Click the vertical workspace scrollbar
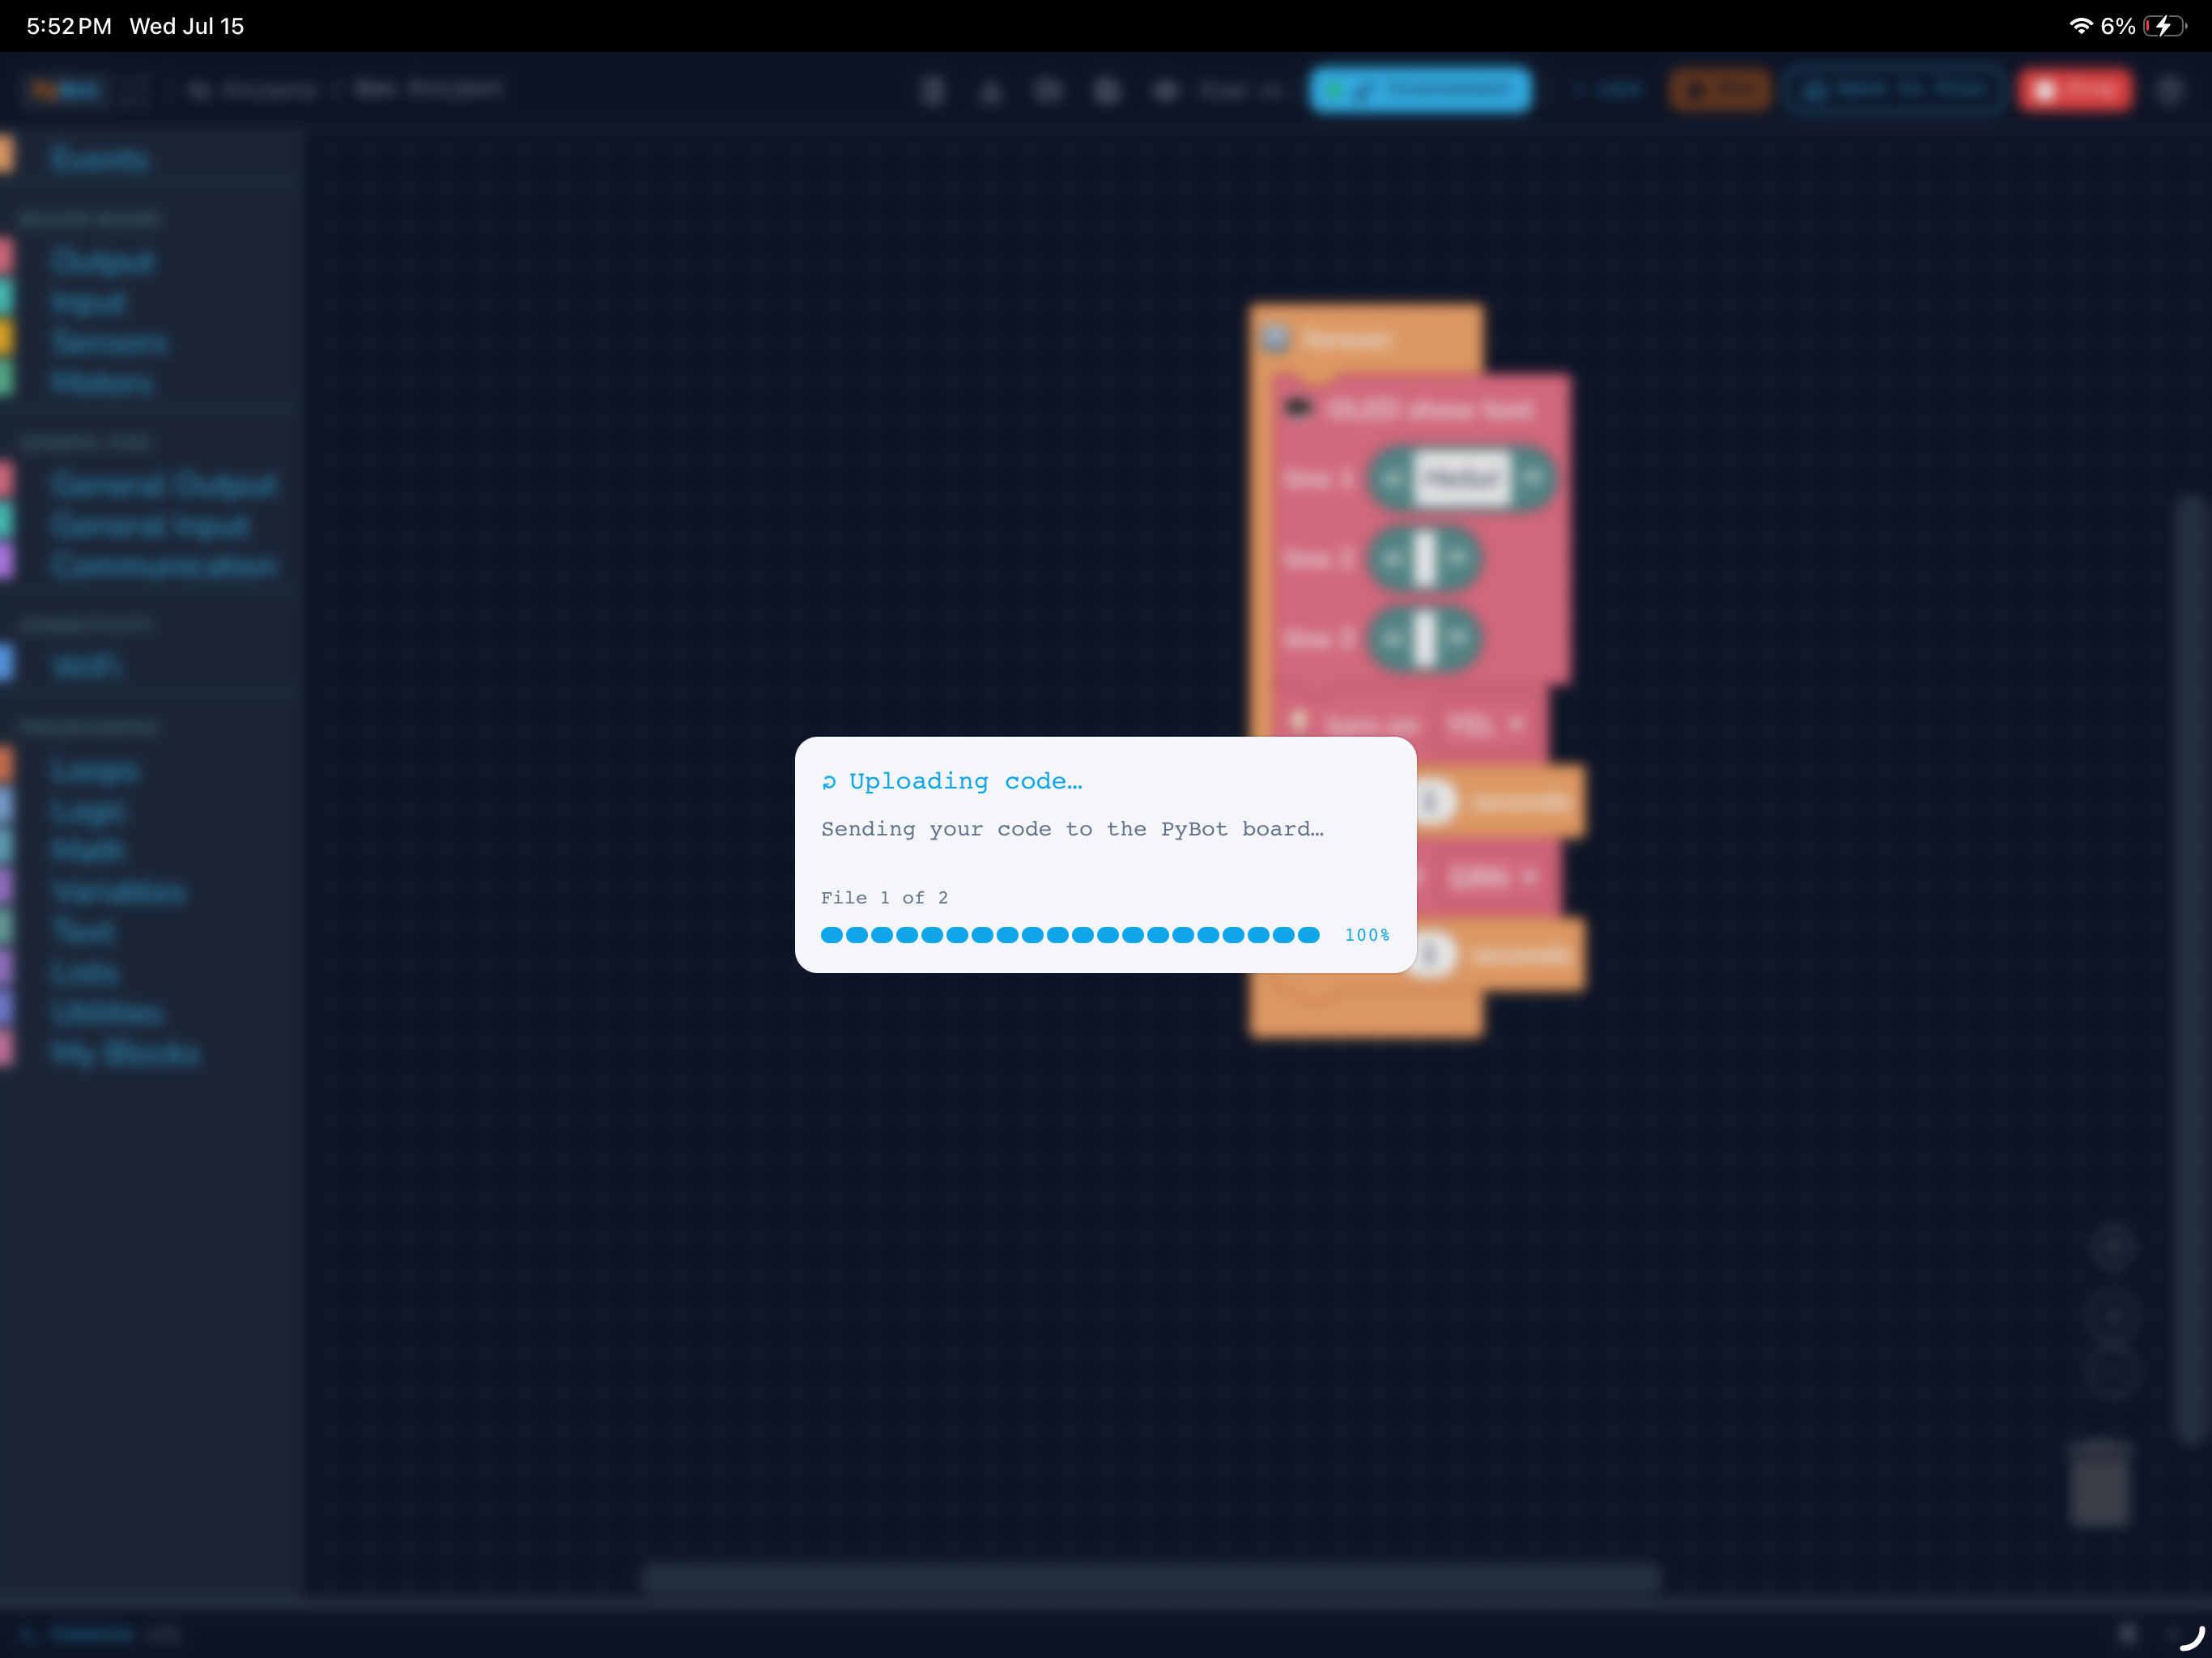This screenshot has height=1658, width=2212. pos(2191,970)
